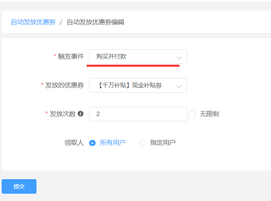271x201 pixels.
Task: Expand the 触发事件 chevron arrow
Action: [x=179, y=58]
